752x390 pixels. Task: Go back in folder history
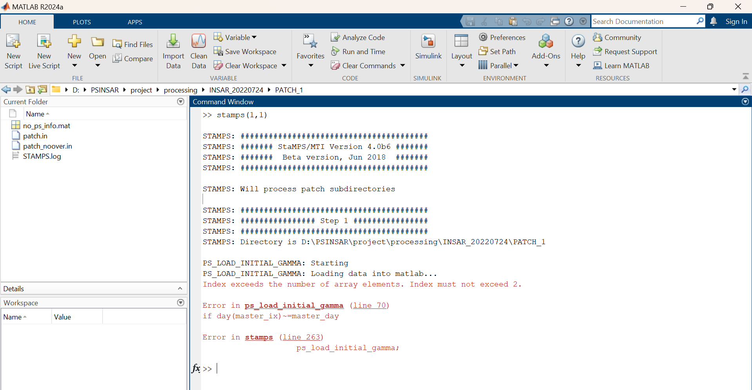tap(6, 89)
